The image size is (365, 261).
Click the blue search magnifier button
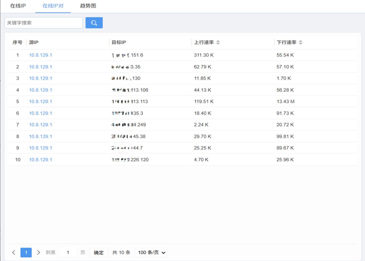(x=94, y=23)
